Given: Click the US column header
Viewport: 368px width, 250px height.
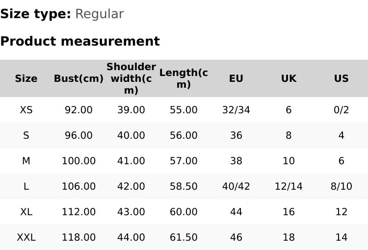Looking at the screenshot, I should click(341, 78).
